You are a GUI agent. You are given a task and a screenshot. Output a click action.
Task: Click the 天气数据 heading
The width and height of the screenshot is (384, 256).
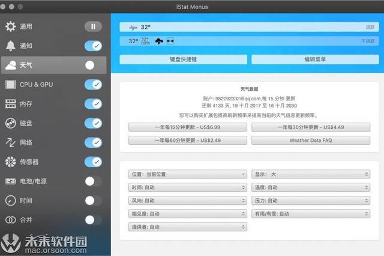250,89
